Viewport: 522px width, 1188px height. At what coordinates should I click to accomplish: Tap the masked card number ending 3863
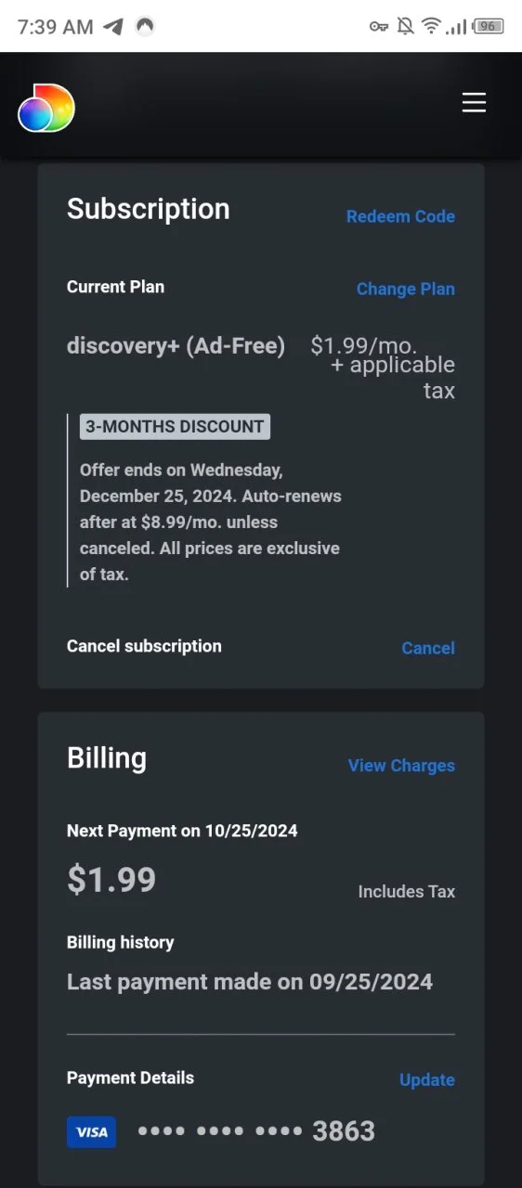pos(256,1131)
